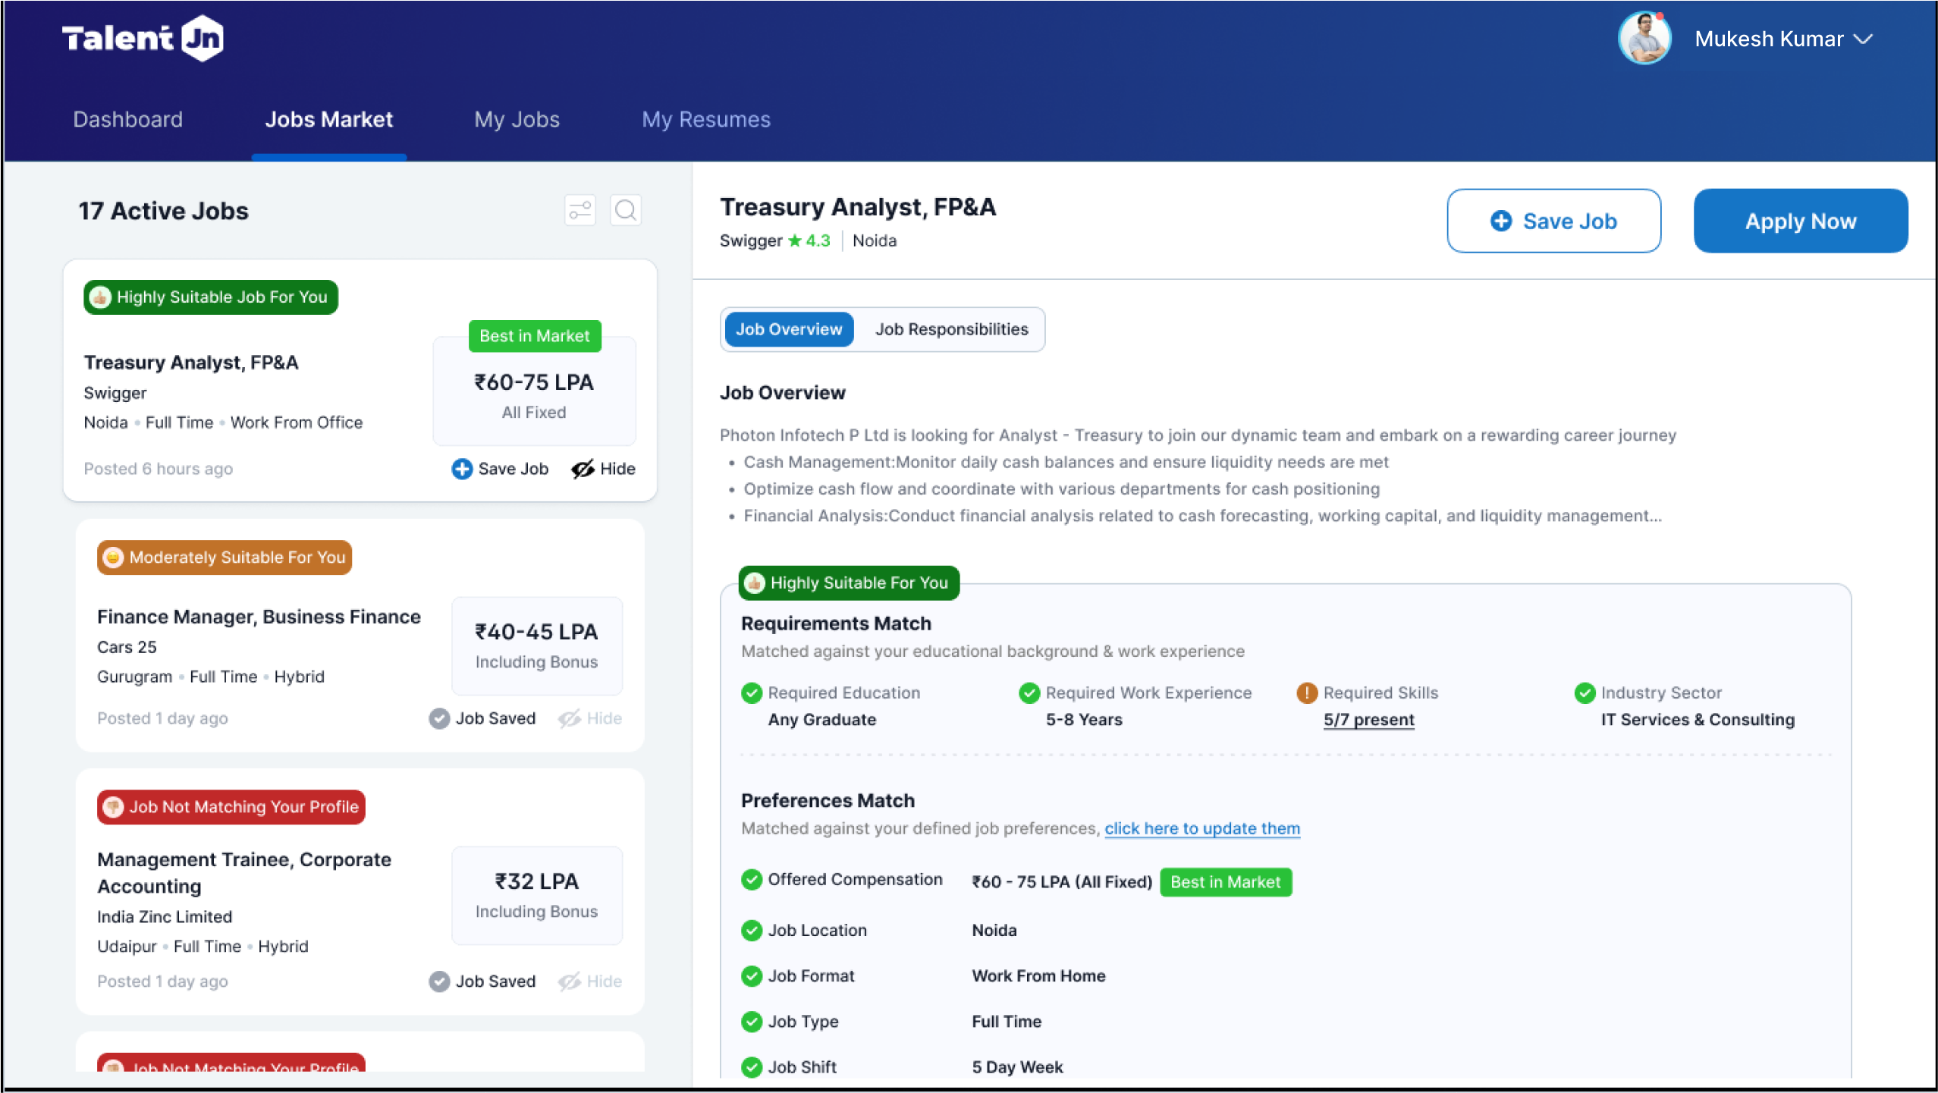Click the filter settings icon
This screenshot has height=1093, width=1938.
click(x=580, y=210)
